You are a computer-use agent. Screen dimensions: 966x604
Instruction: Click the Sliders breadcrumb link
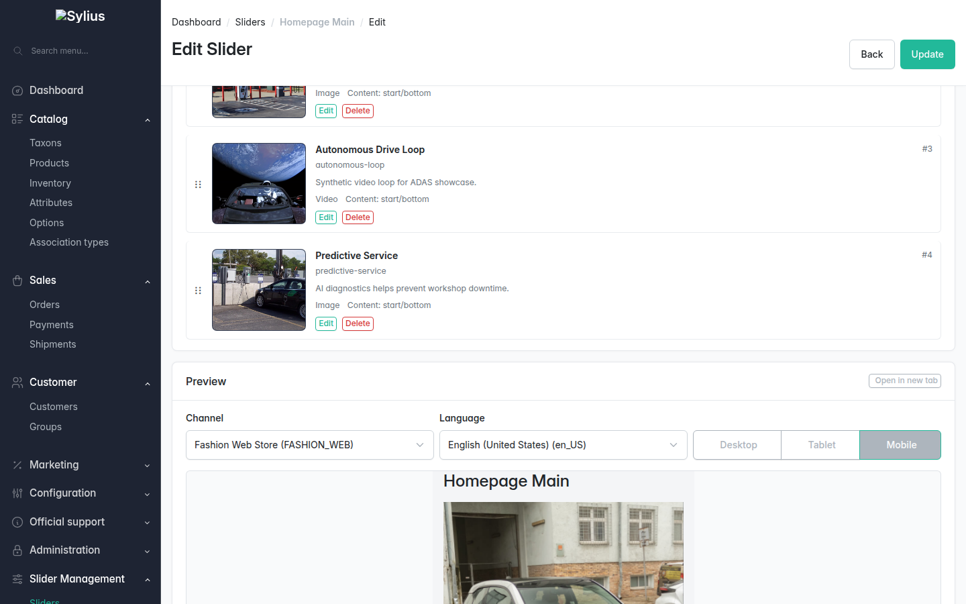click(x=250, y=22)
